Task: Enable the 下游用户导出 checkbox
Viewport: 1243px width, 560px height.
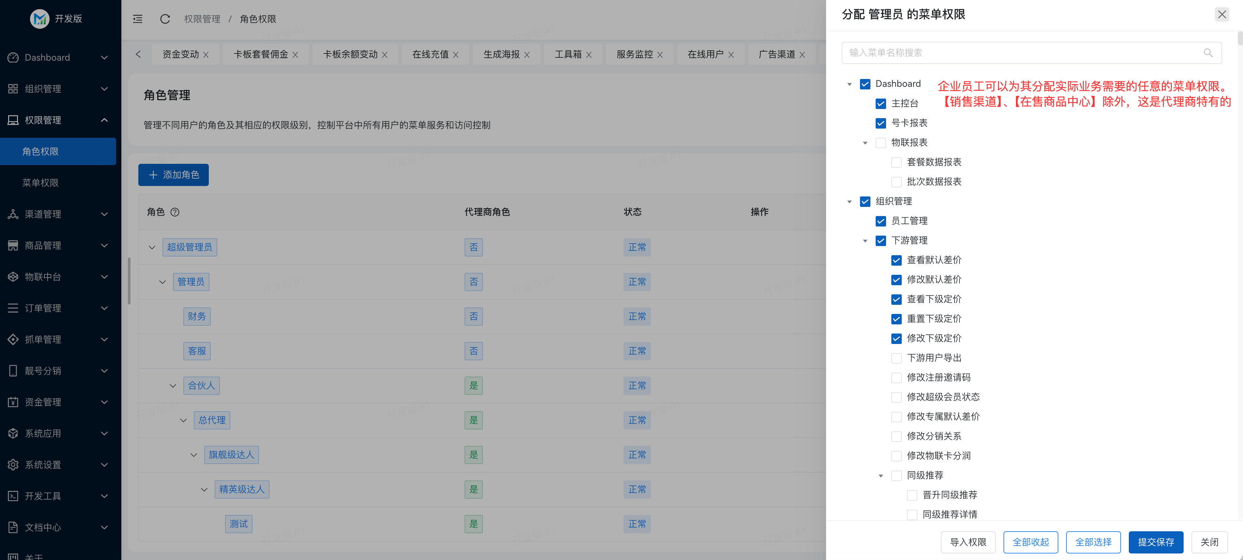Action: pyautogui.click(x=897, y=358)
